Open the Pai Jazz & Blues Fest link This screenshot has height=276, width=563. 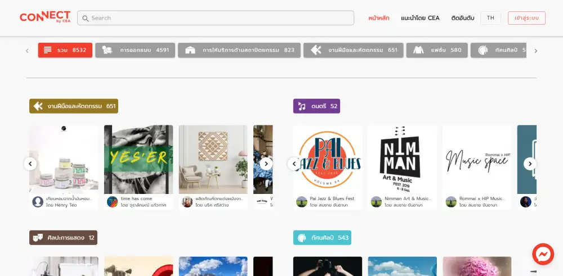point(333,198)
